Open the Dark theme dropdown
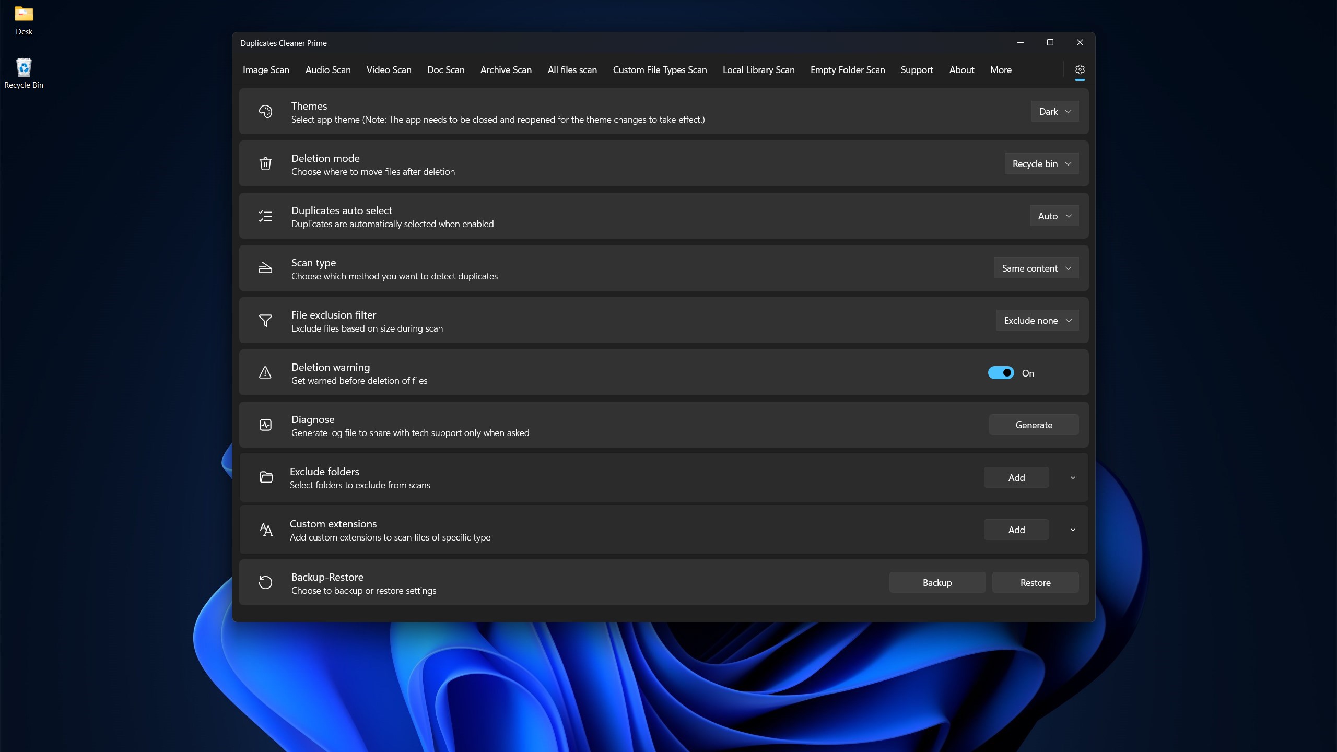Screen dimensions: 1337x752 pyautogui.click(x=1054, y=111)
